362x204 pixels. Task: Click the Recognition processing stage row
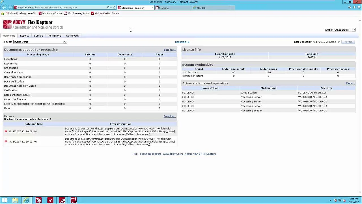[90, 68]
